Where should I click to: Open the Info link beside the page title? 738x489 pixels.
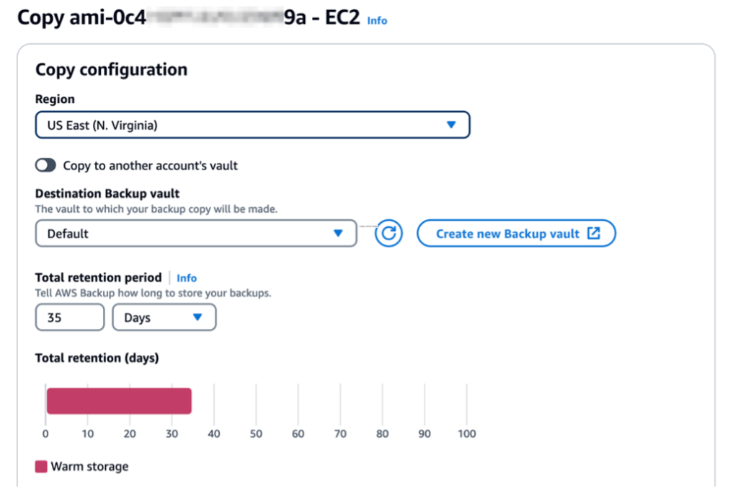tap(377, 21)
